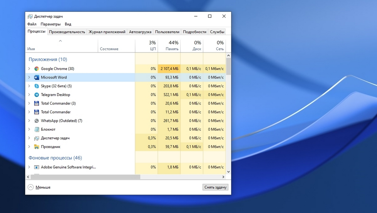Click the Total Commander (3) icon
Image resolution: width=377 pixels, height=213 pixels.
37,103
